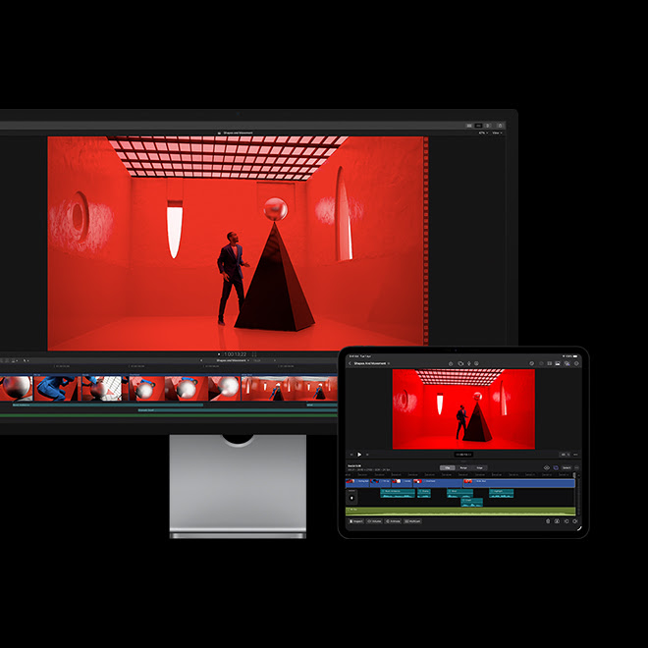Viewport: 648px width, 648px height.
Task: Open the Select tool arrow dropdown on Mac timeline
Action: [27, 360]
